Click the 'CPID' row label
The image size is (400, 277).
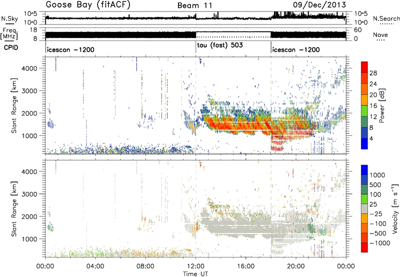click(x=11, y=47)
